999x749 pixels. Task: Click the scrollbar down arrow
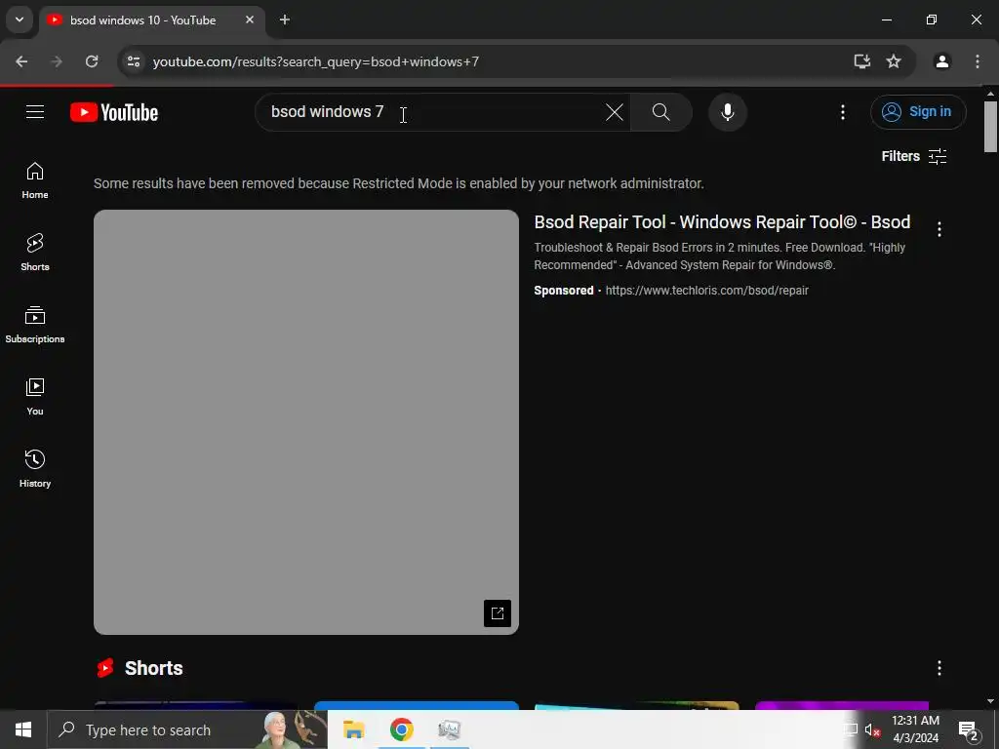990,701
